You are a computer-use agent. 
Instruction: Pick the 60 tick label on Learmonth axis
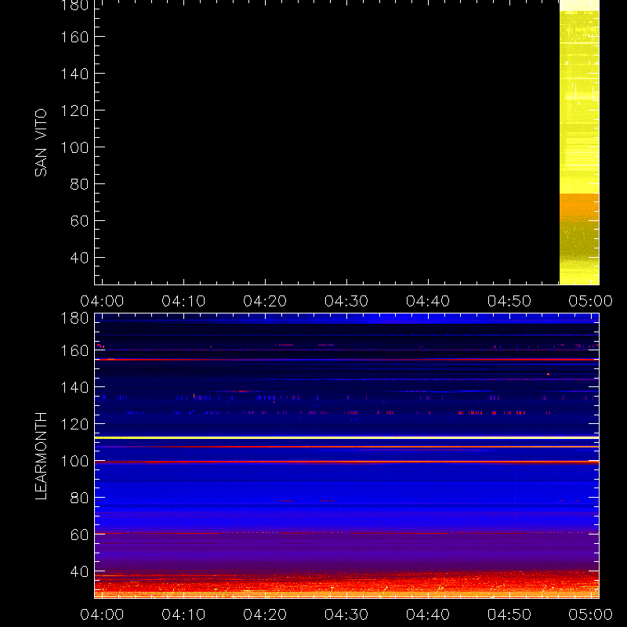80,535
